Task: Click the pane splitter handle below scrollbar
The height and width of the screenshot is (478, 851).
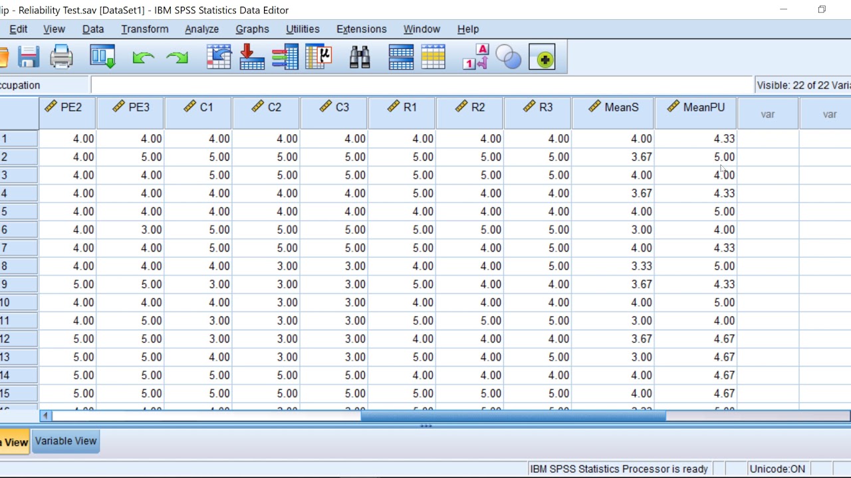Action: 425,426
